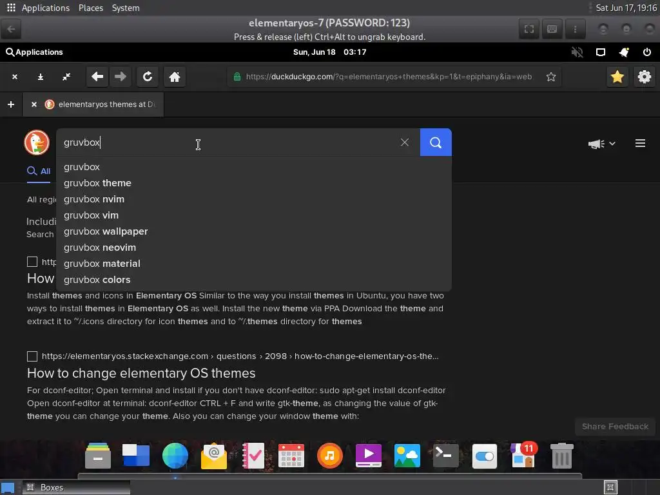Click the stackexchange result favicon box
660x495 pixels.
click(32, 356)
